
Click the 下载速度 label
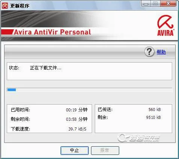[20, 129]
